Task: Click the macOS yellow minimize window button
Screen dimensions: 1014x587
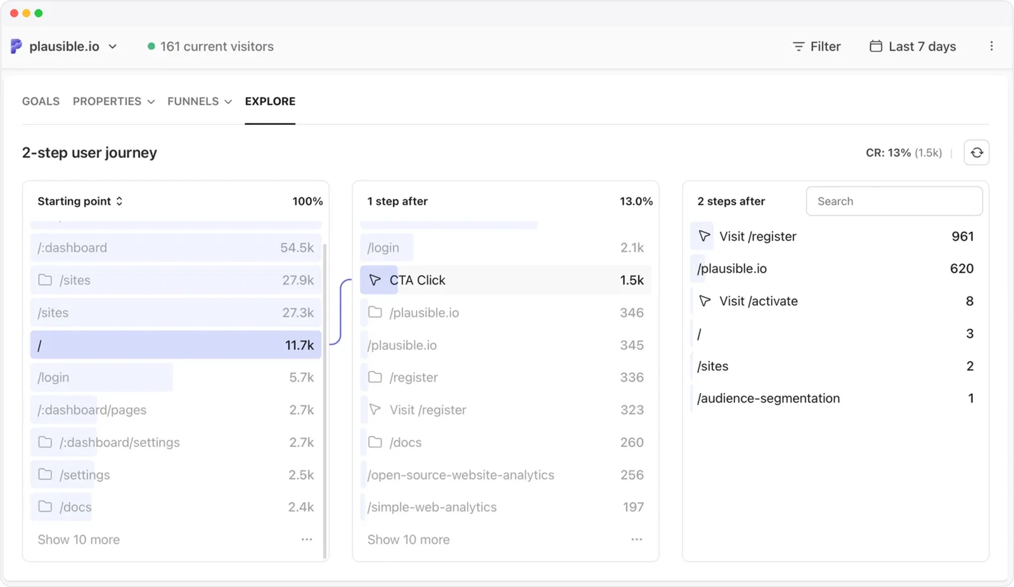Action: coord(26,13)
